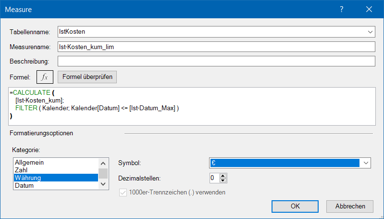Open the Tabellenname dropdown
Viewport: 384px width, 219px height.
[370, 32]
